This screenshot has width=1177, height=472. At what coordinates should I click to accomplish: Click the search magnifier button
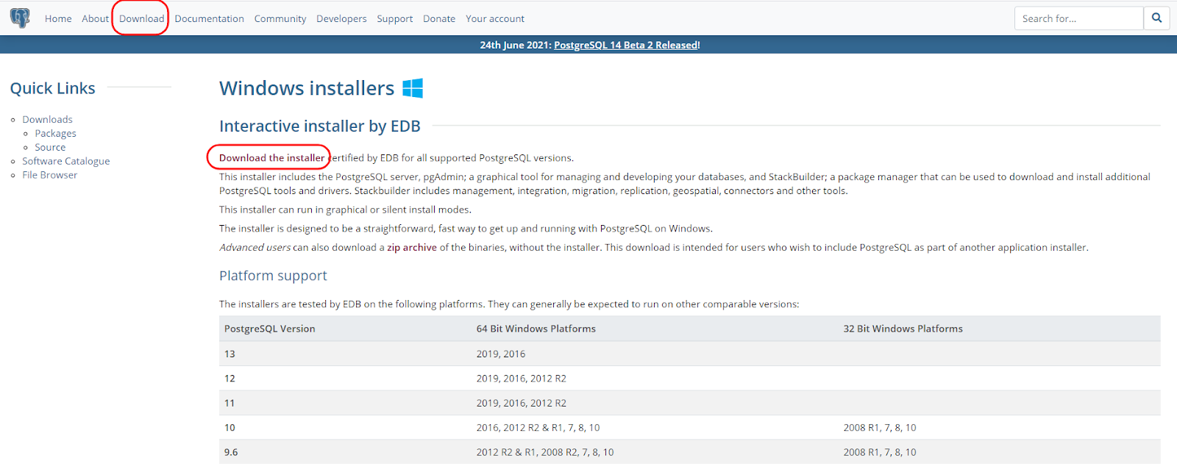click(1156, 18)
